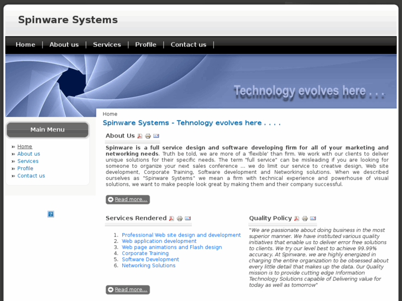Select Services in Main Menu sidebar

coord(28,161)
